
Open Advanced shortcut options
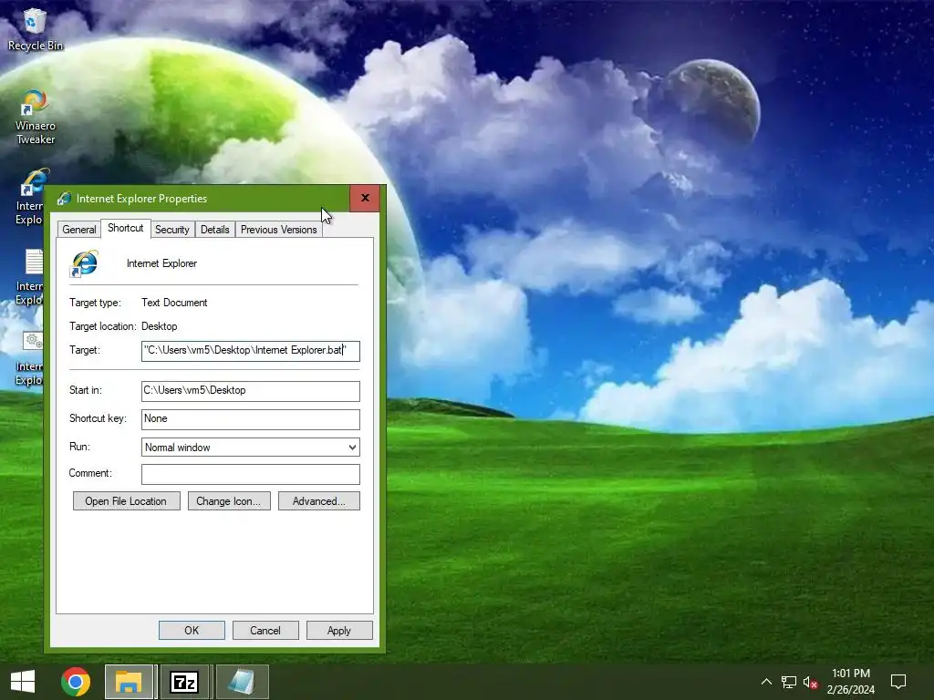318,501
